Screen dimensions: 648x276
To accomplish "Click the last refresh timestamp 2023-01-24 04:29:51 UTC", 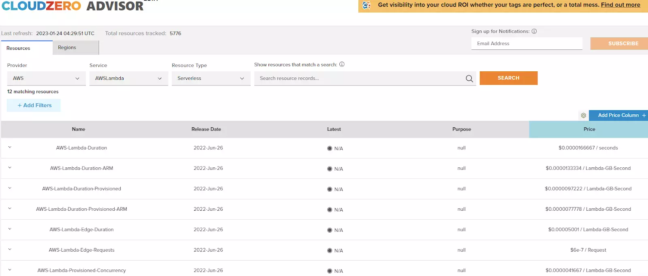I will pos(65,33).
